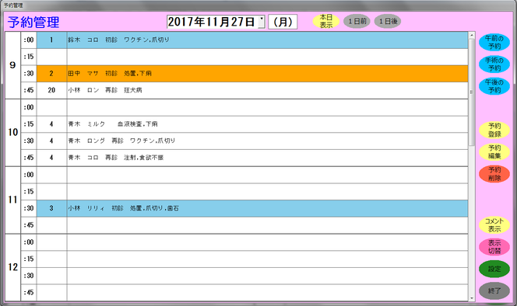
Task: Show 午後の予約 afternoon appointments
Action: point(494,86)
